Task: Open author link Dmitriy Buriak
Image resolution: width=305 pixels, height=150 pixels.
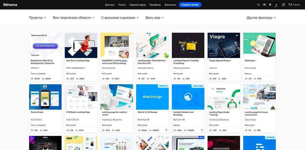Action: pyautogui.click(x=109, y=68)
